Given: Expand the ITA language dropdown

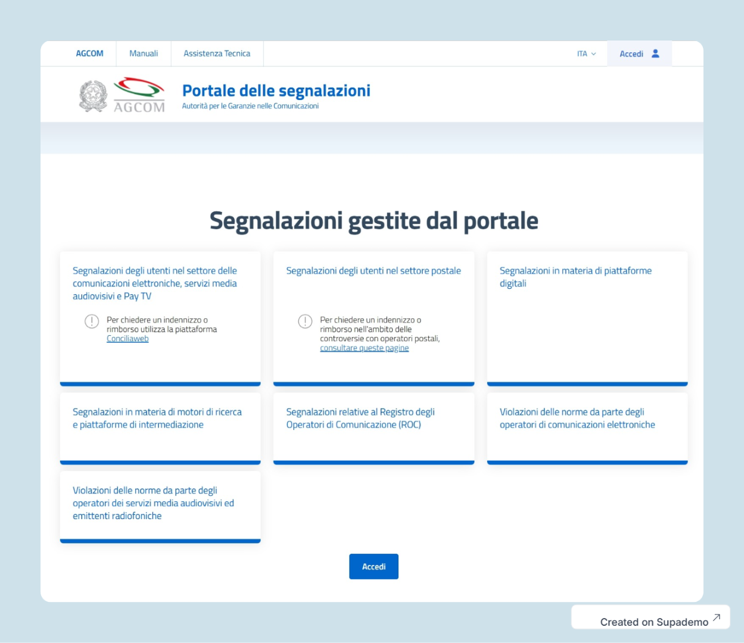Looking at the screenshot, I should (x=586, y=54).
